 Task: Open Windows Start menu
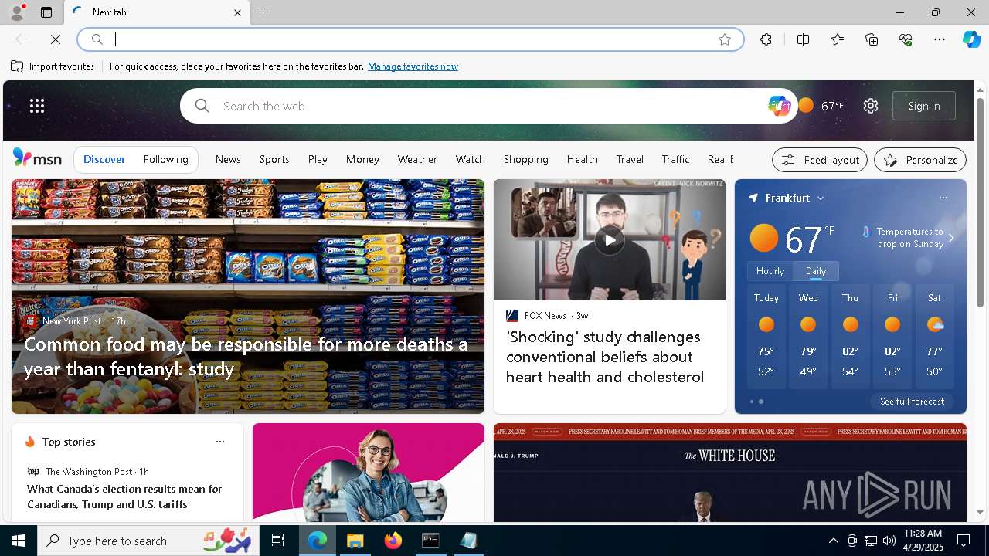tap(19, 541)
